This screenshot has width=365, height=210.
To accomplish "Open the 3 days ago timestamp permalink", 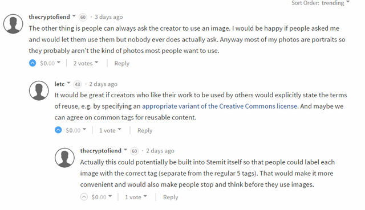I will point(108,17).
